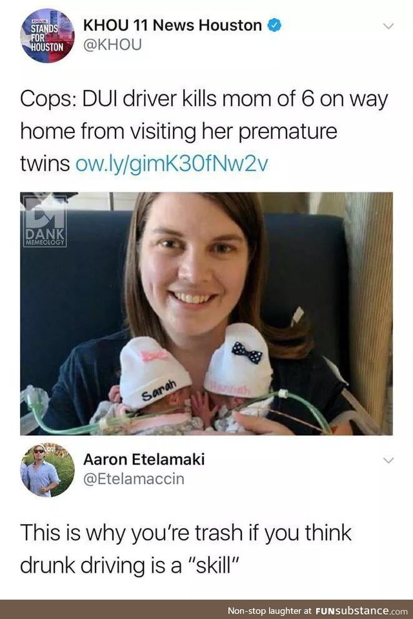Click the "Non-stop laughter at" footer text
Image resolution: width=413 pixels, height=619 pixels.
[270, 611]
